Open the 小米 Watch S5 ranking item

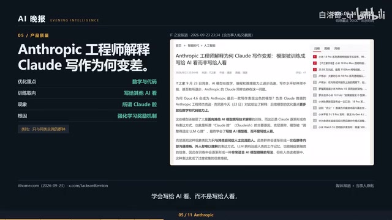(342, 127)
